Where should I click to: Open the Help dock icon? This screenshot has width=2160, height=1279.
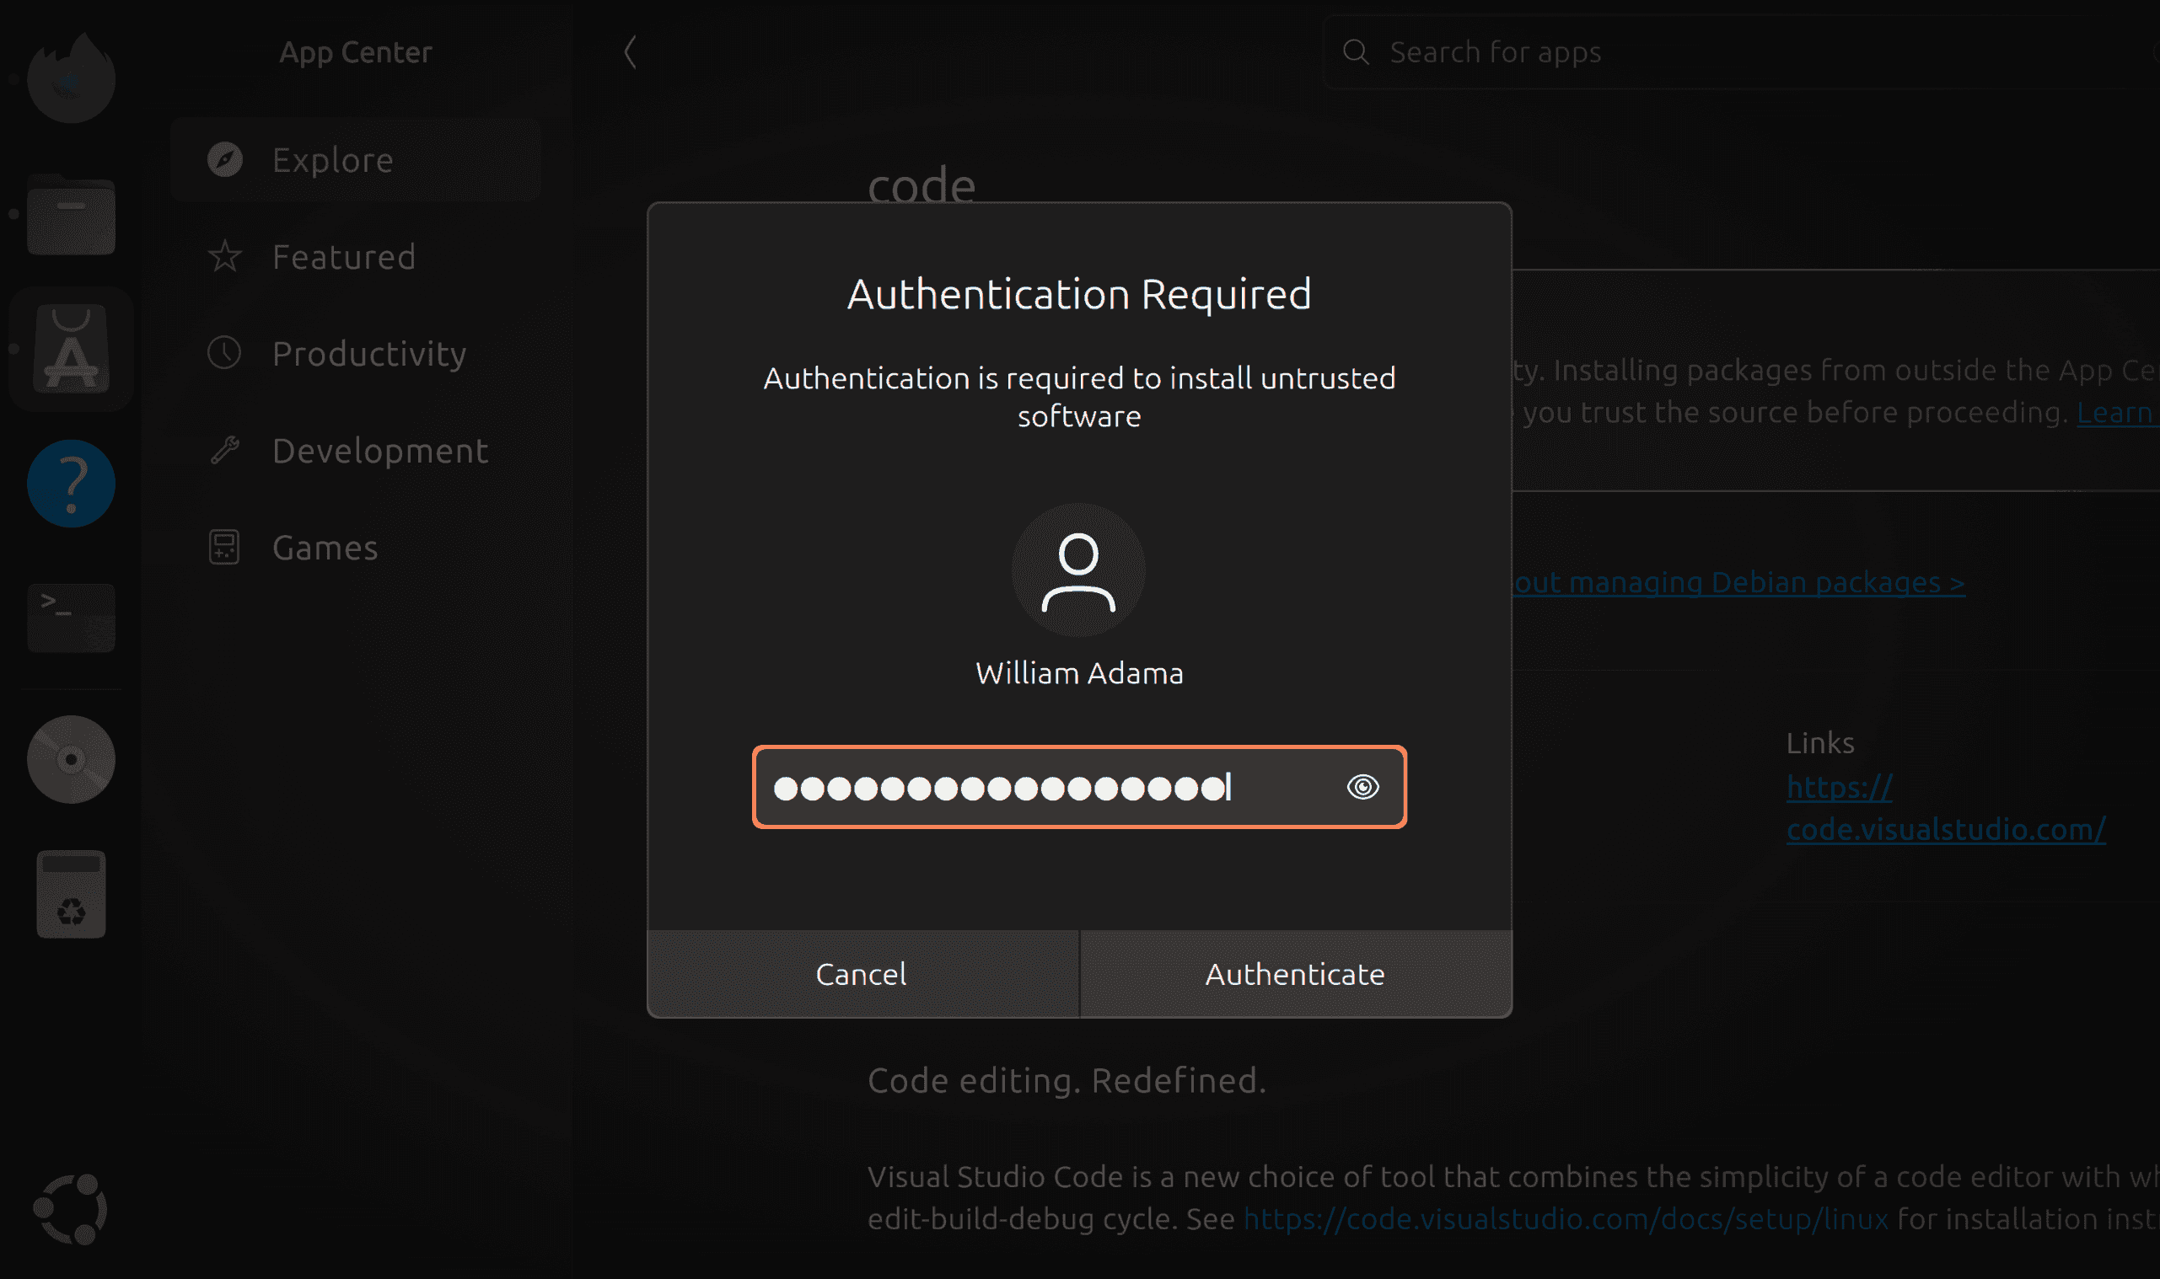[71, 484]
